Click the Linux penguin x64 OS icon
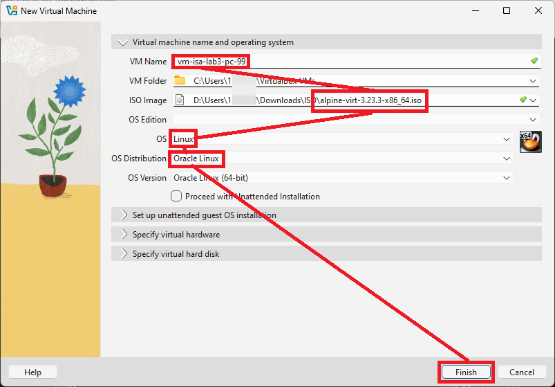This screenshot has width=555, height=387. coord(530,141)
